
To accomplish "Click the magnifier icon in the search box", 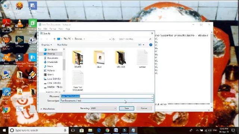I will tap(150, 39).
